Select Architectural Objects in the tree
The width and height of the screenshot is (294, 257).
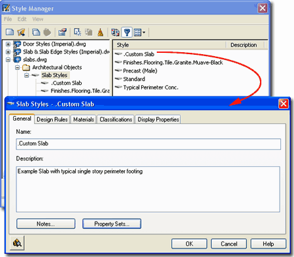point(57,67)
